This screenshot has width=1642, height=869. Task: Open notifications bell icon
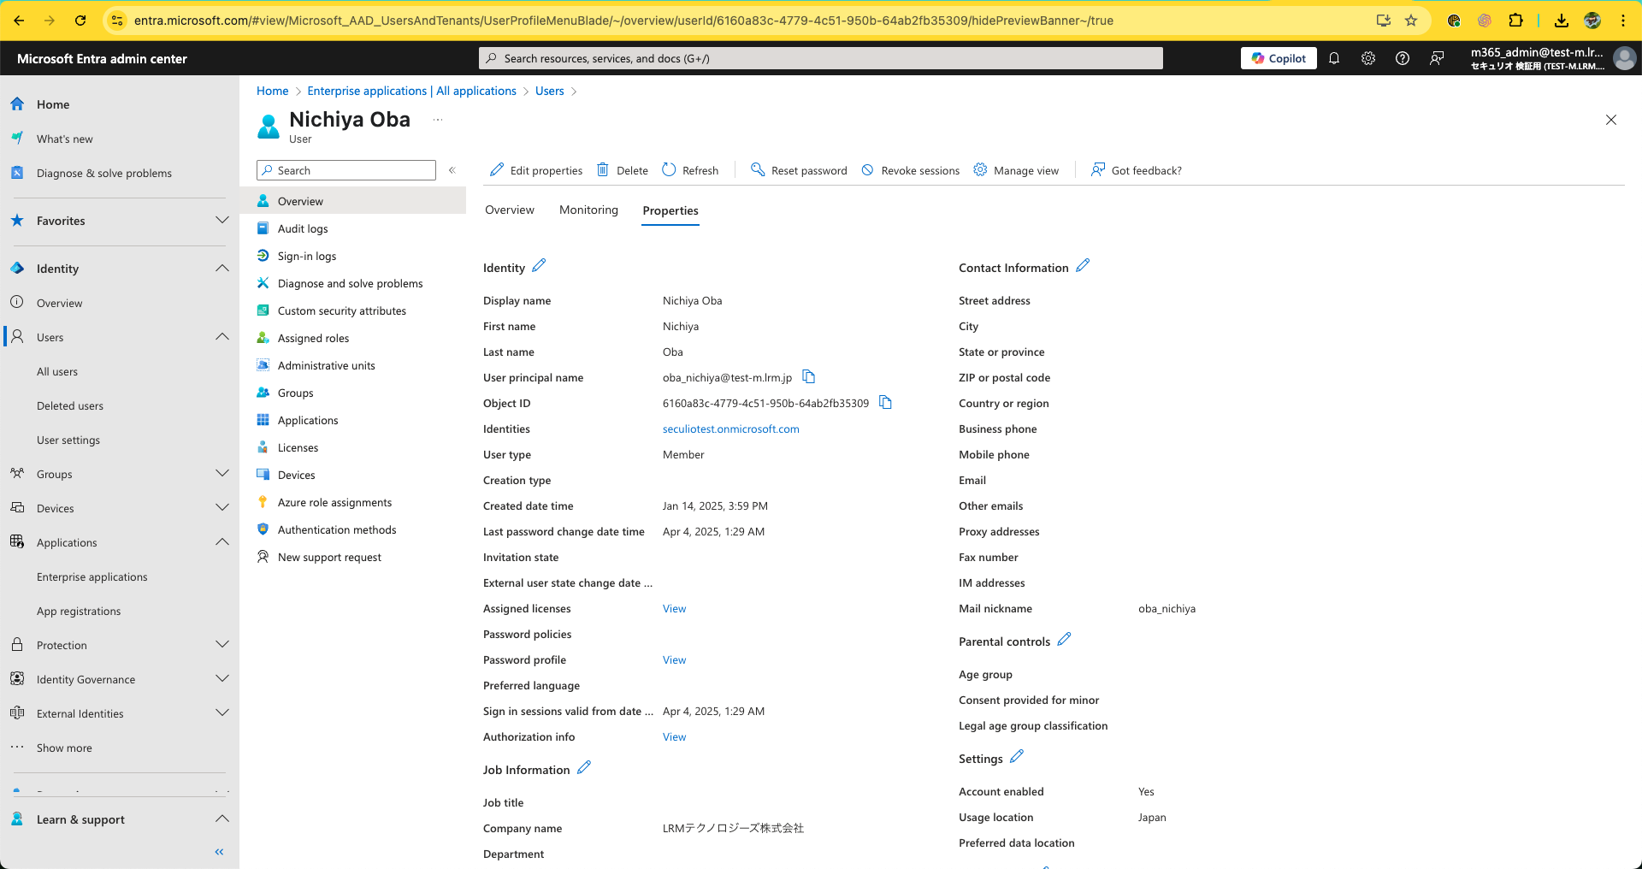1334,58
